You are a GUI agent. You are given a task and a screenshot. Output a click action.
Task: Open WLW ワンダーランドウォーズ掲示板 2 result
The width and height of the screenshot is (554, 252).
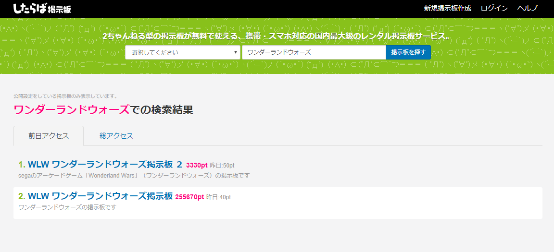coord(105,164)
